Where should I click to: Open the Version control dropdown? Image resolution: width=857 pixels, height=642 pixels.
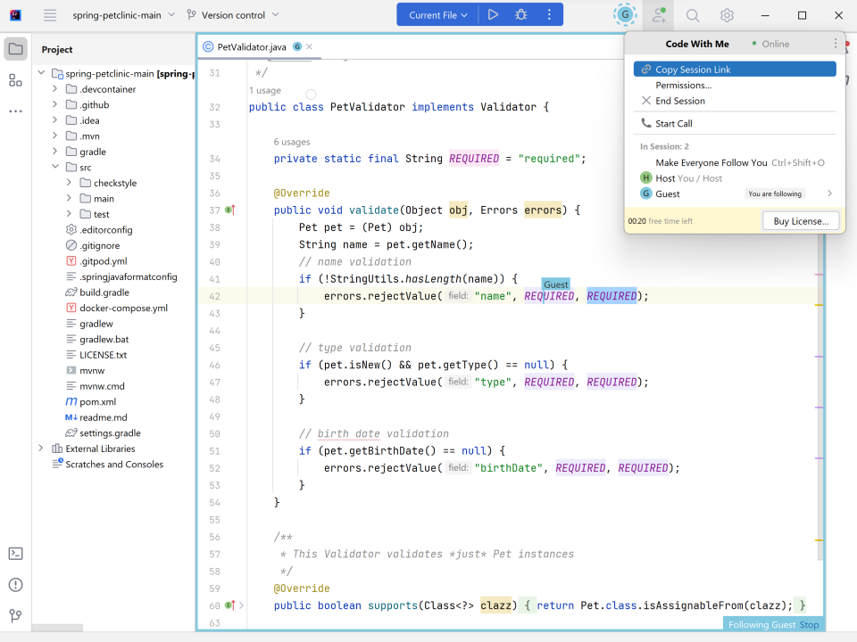pyautogui.click(x=233, y=15)
